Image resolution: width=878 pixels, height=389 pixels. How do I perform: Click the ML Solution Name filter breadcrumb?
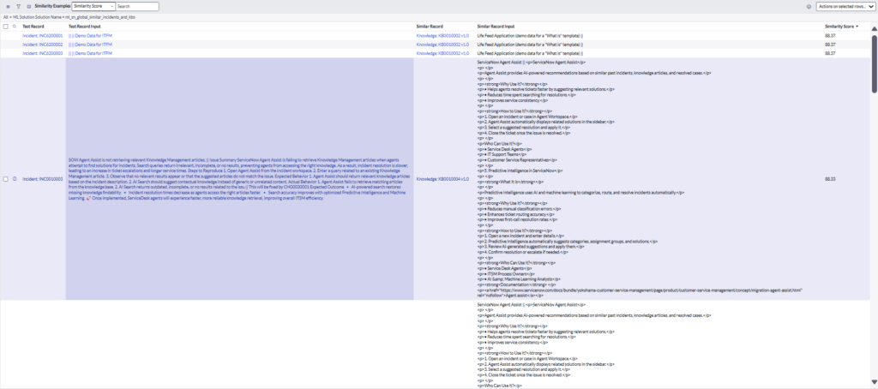coord(74,17)
